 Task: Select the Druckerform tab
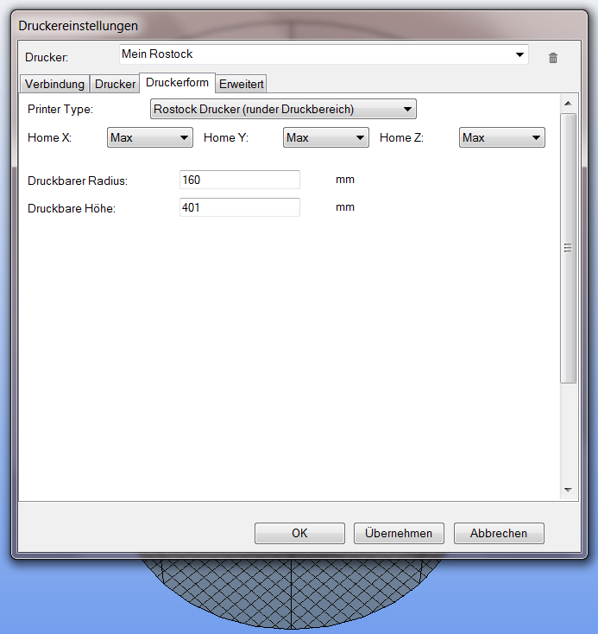(177, 82)
